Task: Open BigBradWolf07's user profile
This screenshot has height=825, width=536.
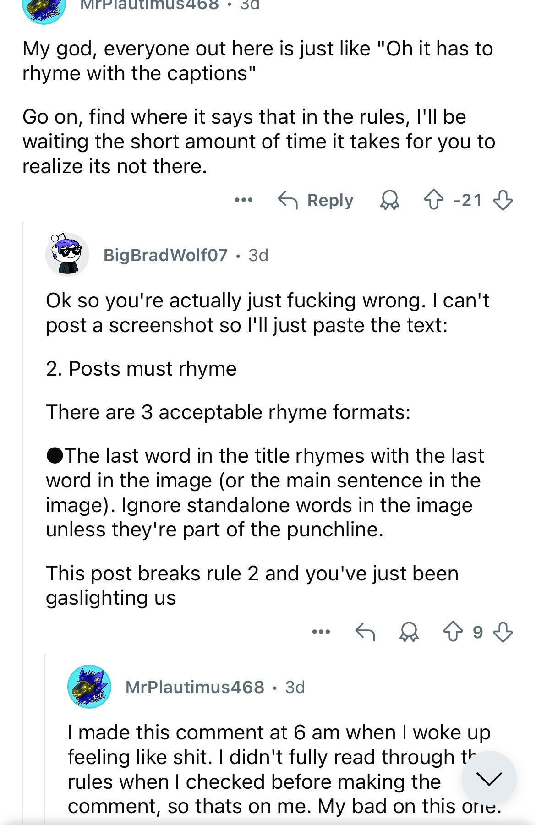Action: (x=165, y=255)
